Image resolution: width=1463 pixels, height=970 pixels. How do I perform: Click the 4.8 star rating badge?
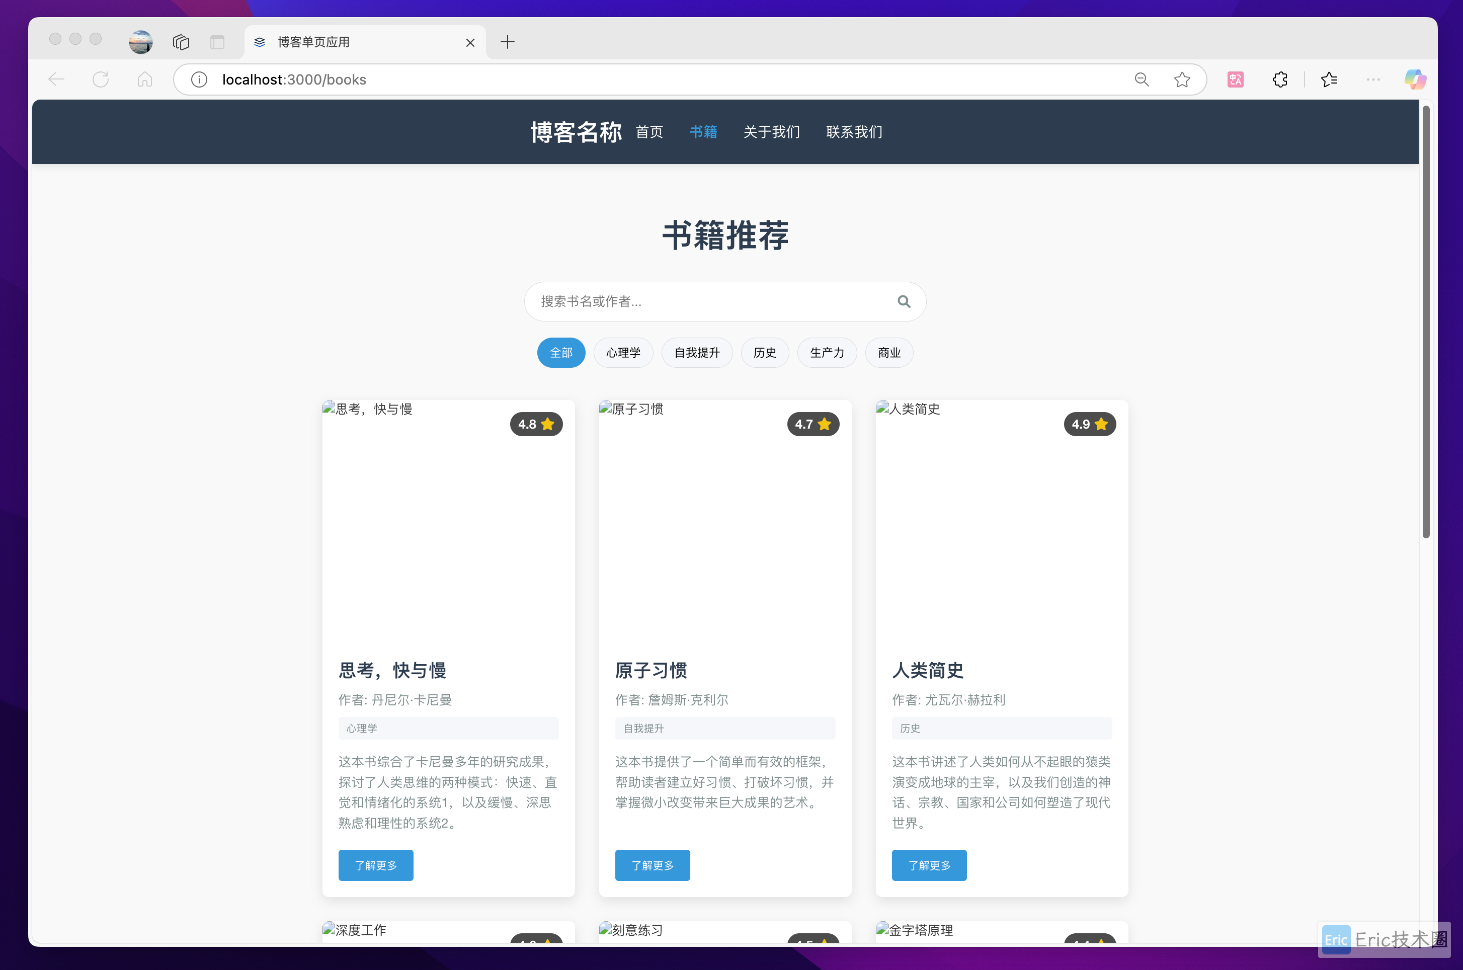click(x=536, y=424)
